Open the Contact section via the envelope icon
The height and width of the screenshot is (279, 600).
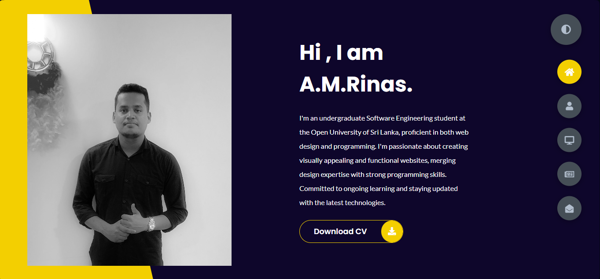coord(569,208)
